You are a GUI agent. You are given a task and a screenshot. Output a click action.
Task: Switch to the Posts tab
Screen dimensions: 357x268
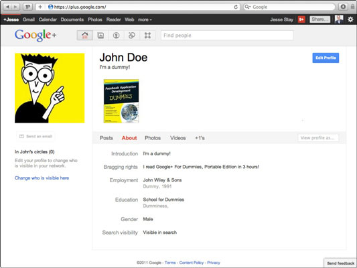[x=106, y=138]
